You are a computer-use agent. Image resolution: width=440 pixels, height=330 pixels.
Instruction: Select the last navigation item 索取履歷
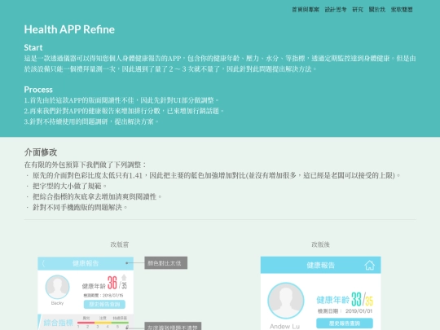click(402, 10)
